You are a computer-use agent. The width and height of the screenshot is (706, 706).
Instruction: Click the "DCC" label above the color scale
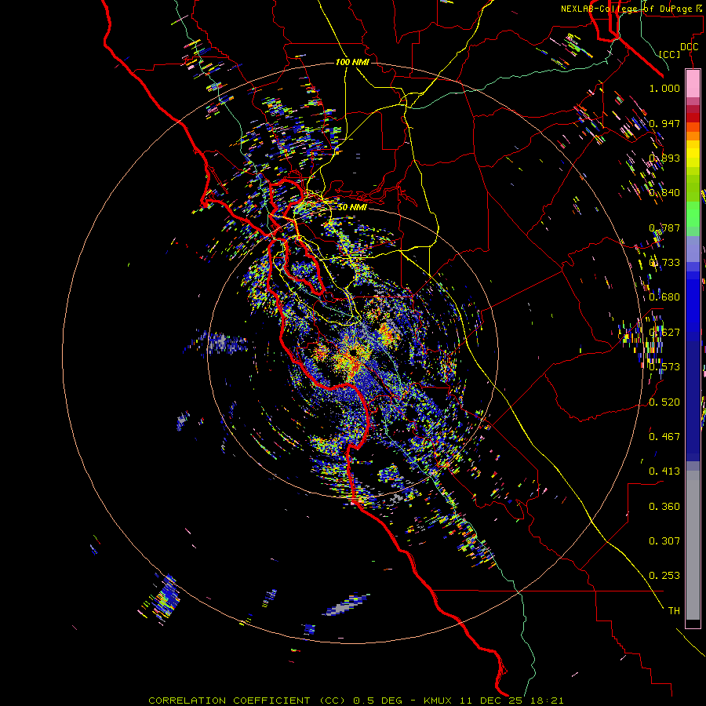tap(689, 47)
